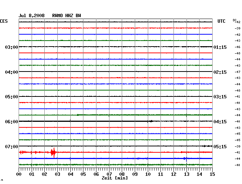242x184 pixels.
Task: Click the DC offset value -47
Action: pos(238,72)
